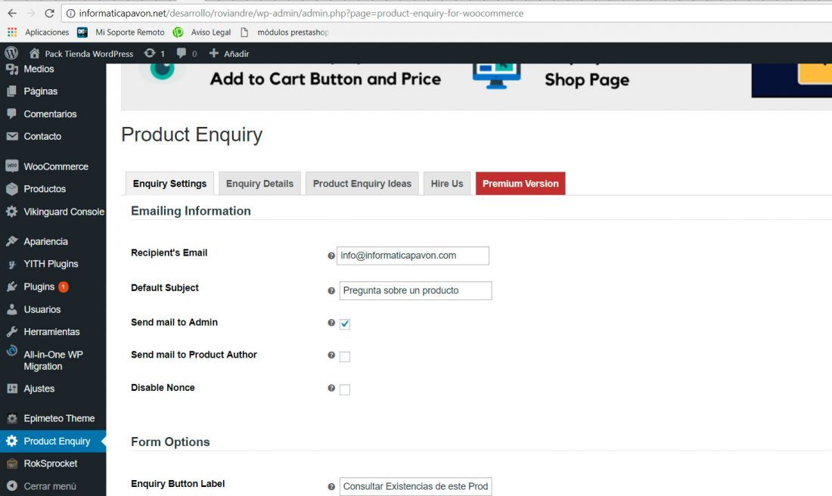This screenshot has height=496, width=832.
Task: Click help icon beside Enquiry Button Label
Action: [x=331, y=486]
